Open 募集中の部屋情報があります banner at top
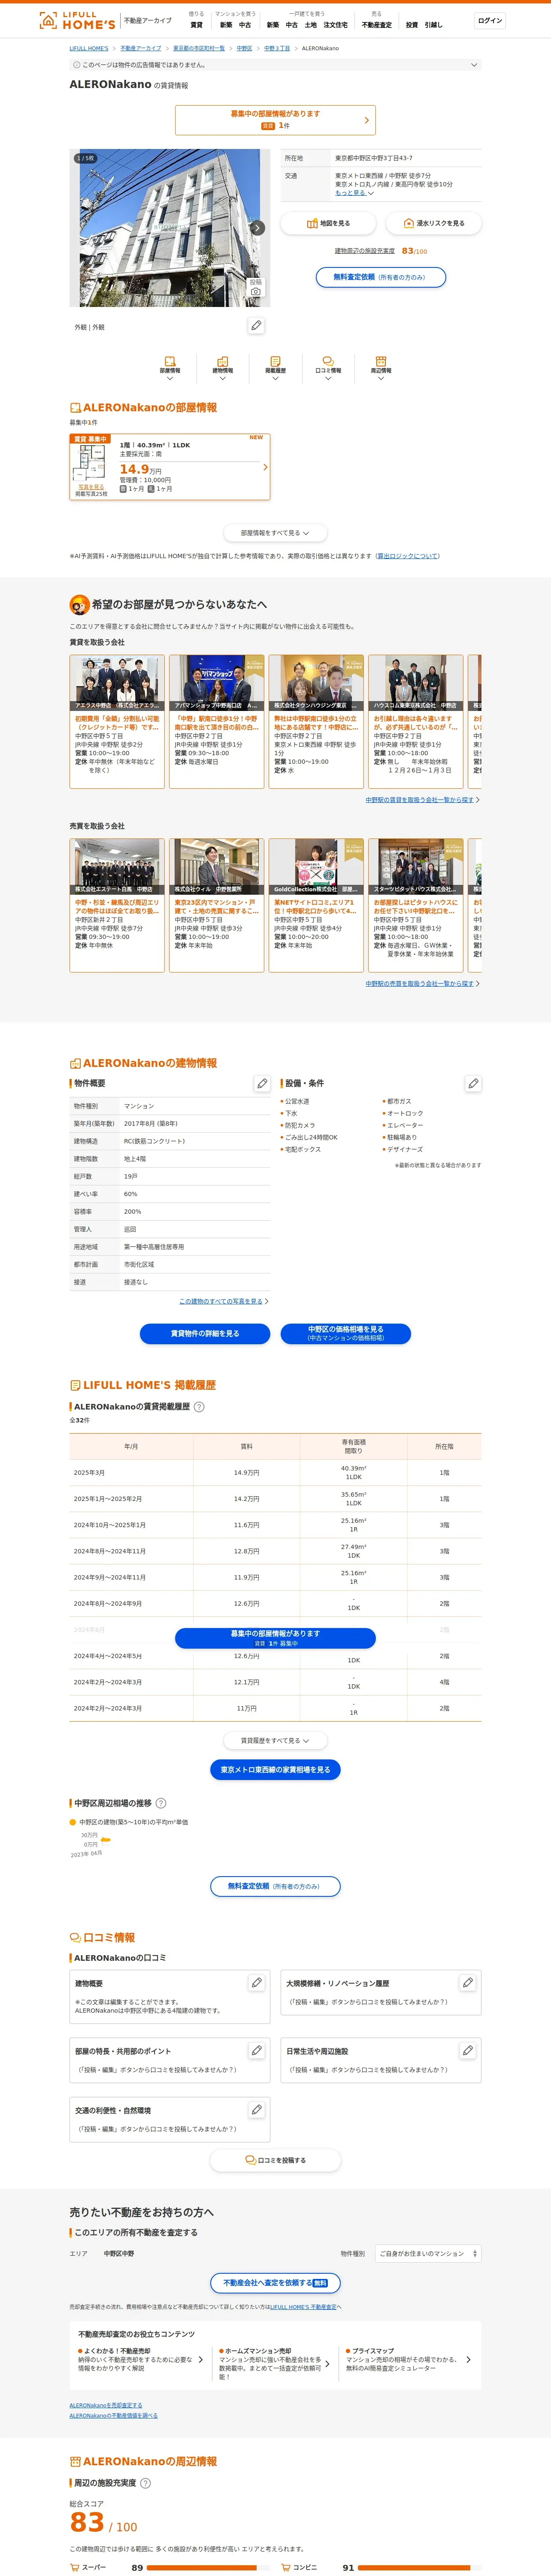Screen dimensions: 551x2576 tap(275, 120)
